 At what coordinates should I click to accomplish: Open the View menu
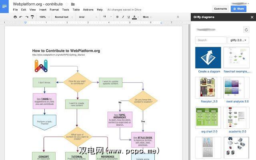click(x=32, y=10)
